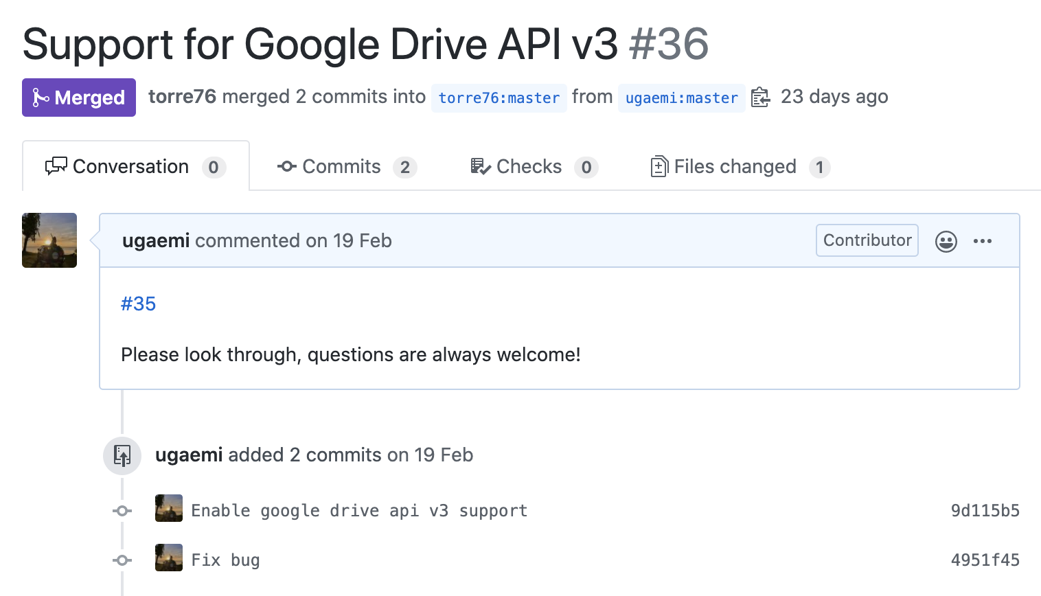Open ugaemi link in 'added 2 commits'

(x=189, y=455)
